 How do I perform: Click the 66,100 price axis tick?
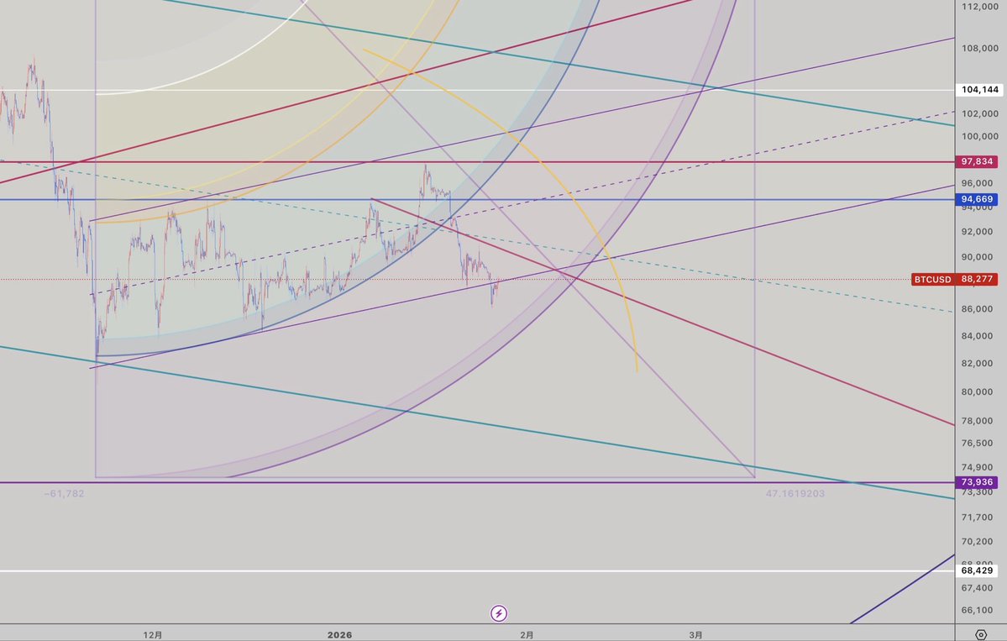[x=977, y=610]
